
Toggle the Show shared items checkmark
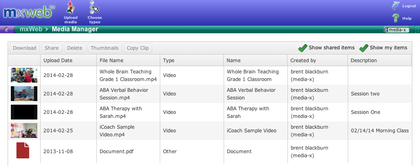[x=303, y=48]
